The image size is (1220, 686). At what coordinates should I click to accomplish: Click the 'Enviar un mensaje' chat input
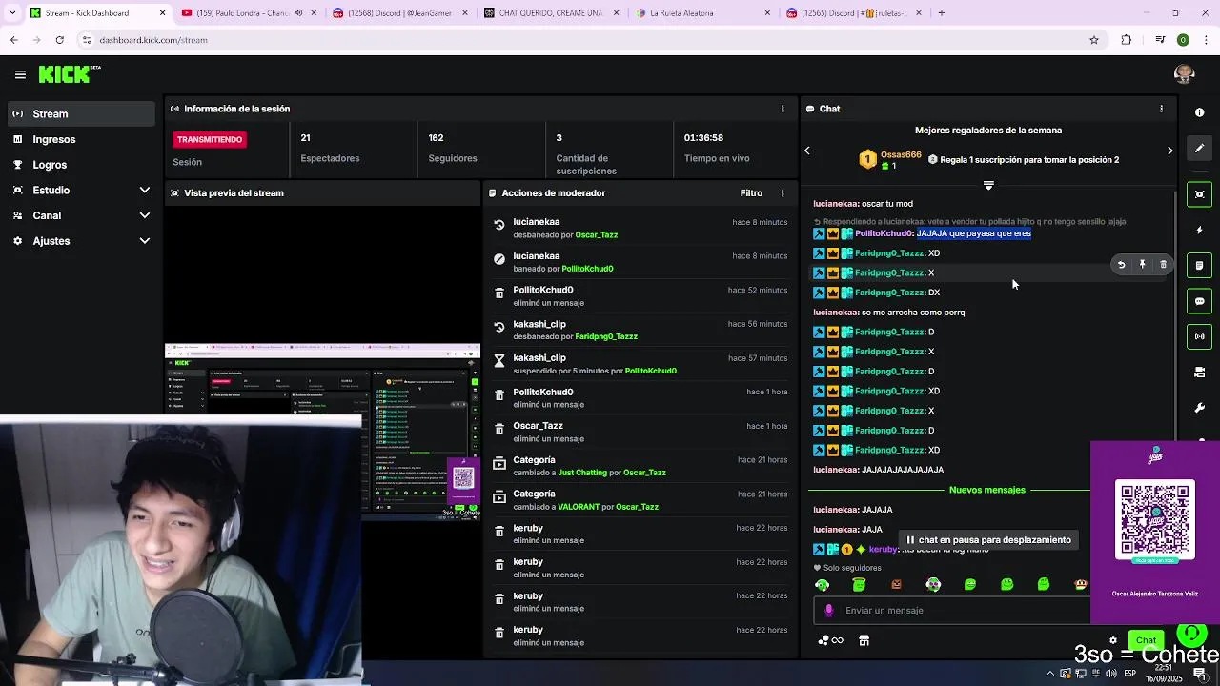coord(953,610)
